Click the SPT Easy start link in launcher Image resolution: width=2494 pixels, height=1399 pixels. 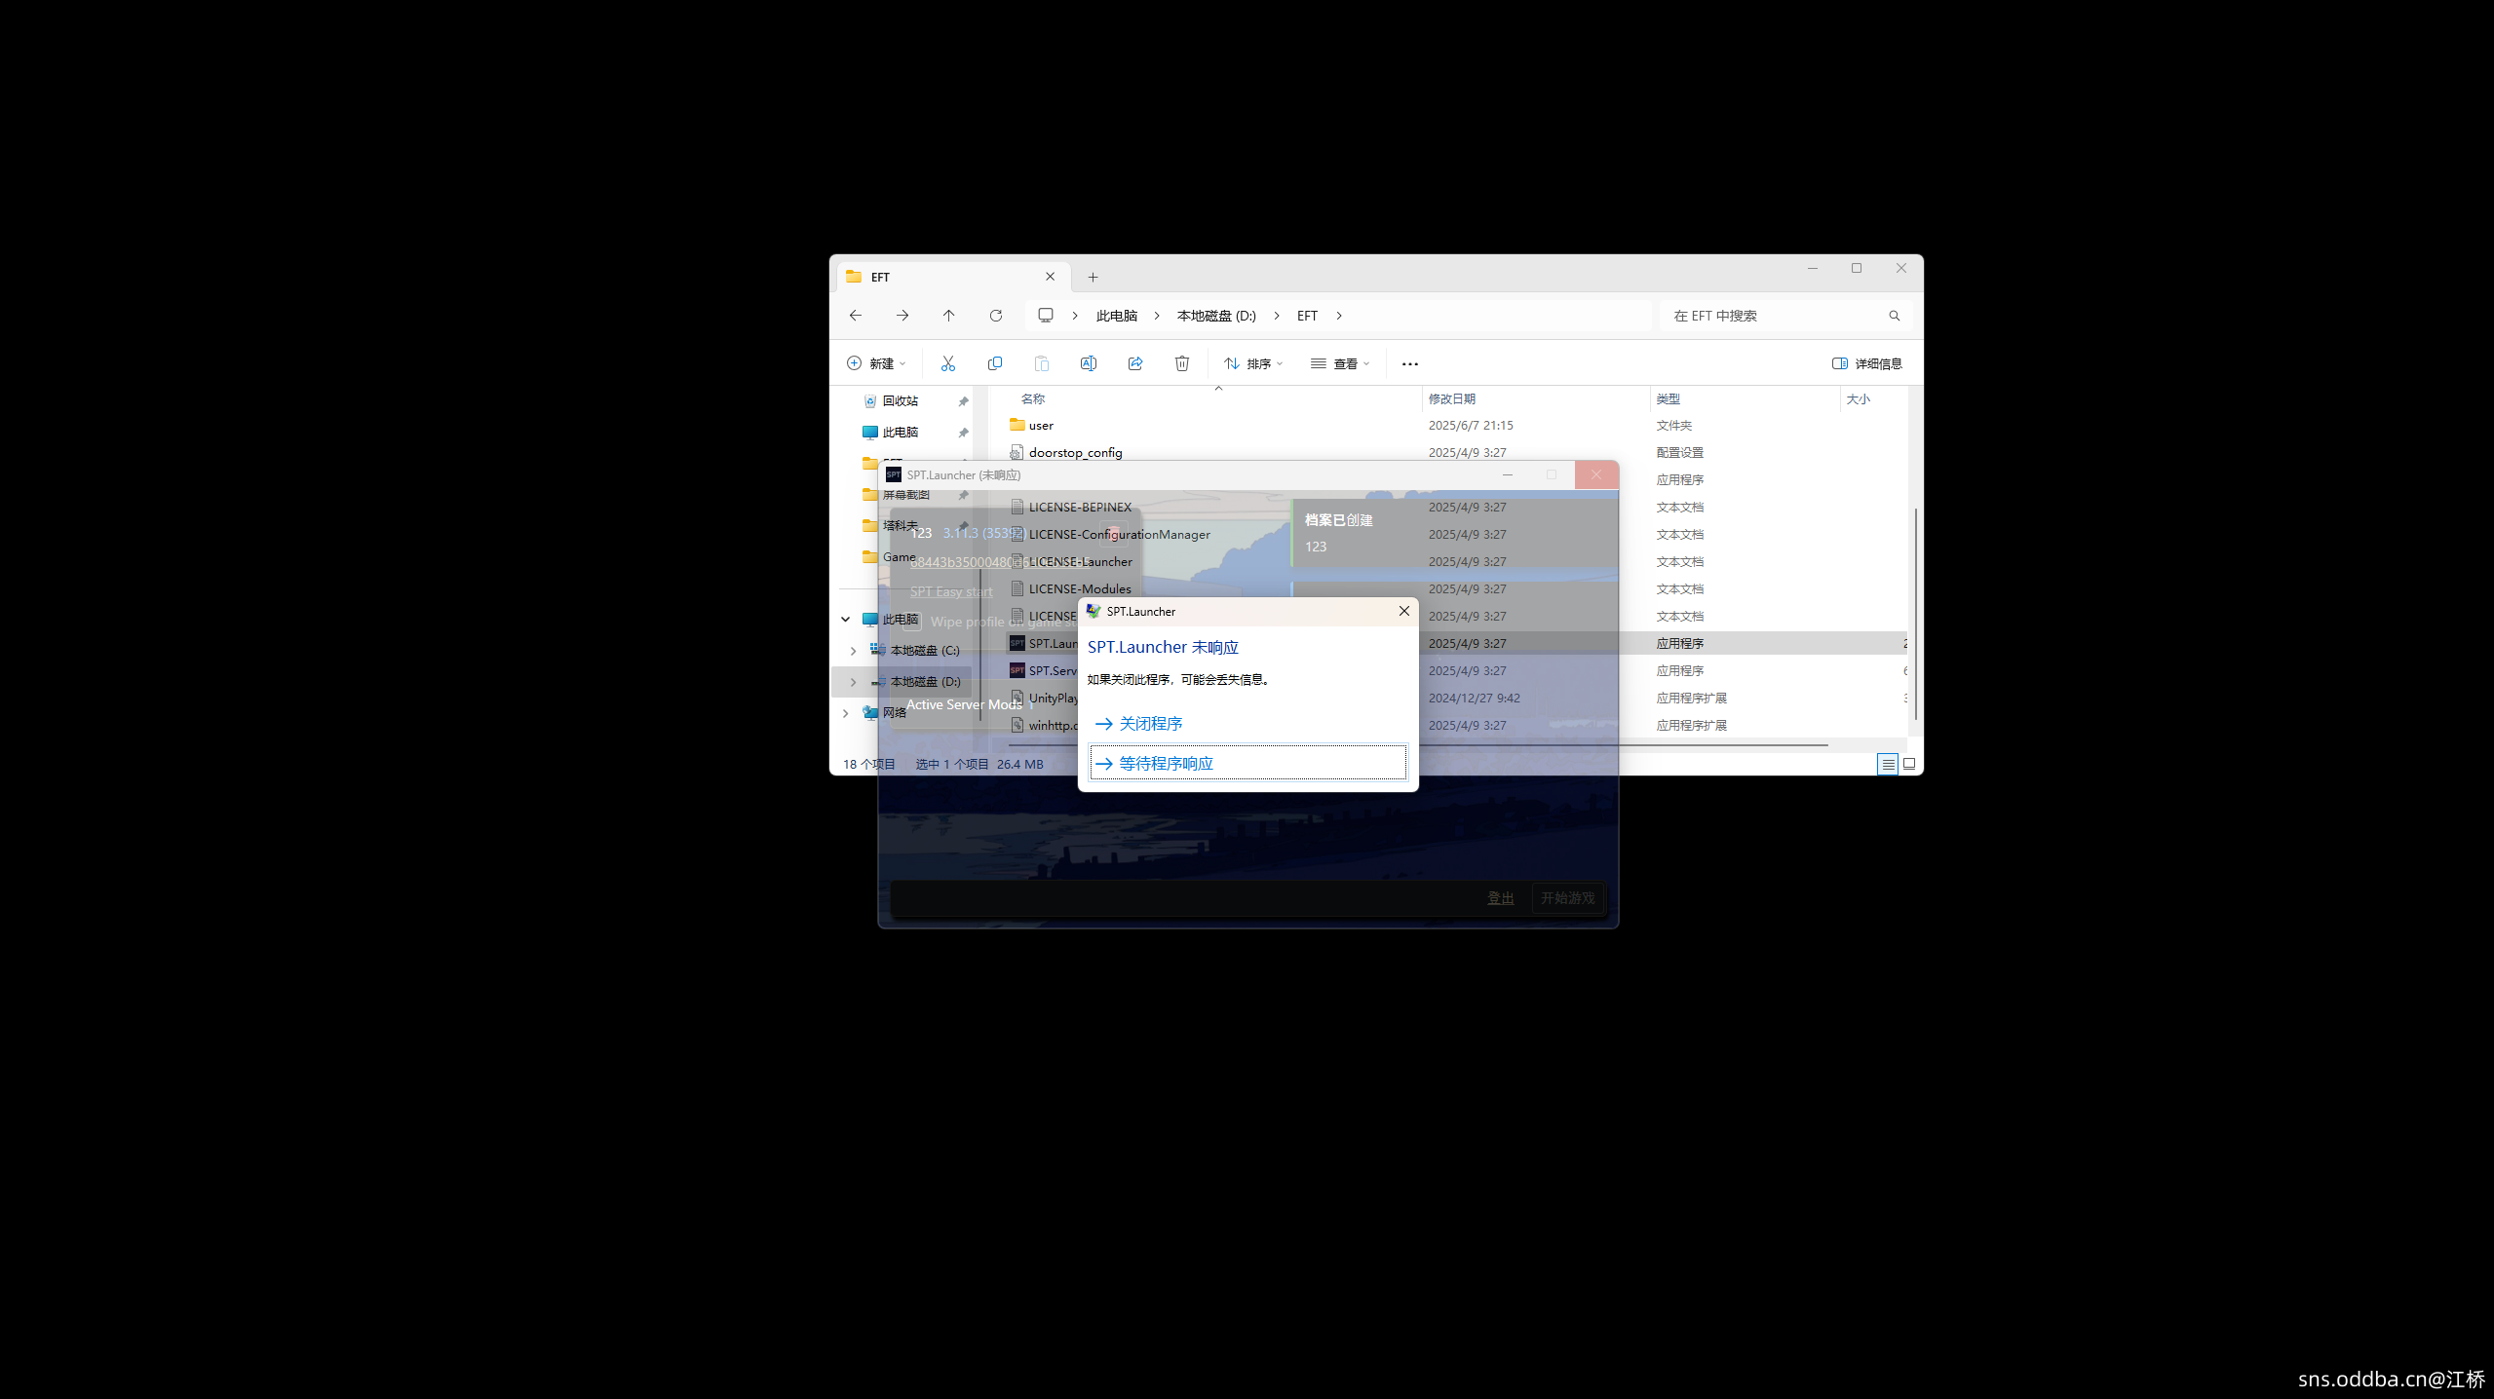pyautogui.click(x=950, y=591)
